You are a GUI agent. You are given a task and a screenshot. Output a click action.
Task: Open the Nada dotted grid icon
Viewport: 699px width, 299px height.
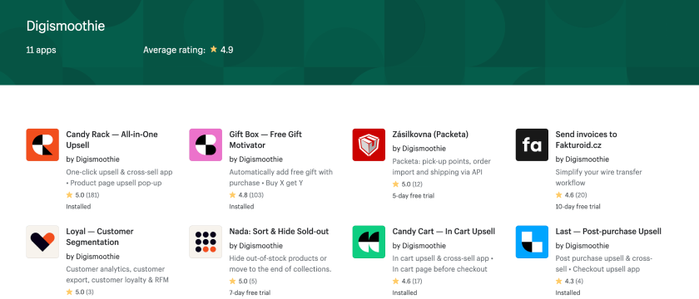point(206,242)
